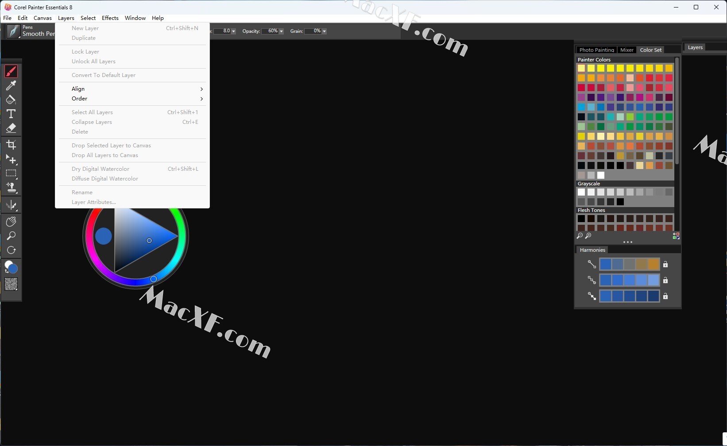Open the Grain dropdown arrow
Viewport: 727px width, 446px height.
tap(324, 31)
